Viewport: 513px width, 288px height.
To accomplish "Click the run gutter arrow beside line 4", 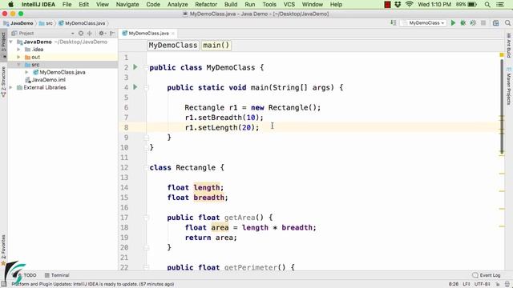I will (x=135, y=87).
